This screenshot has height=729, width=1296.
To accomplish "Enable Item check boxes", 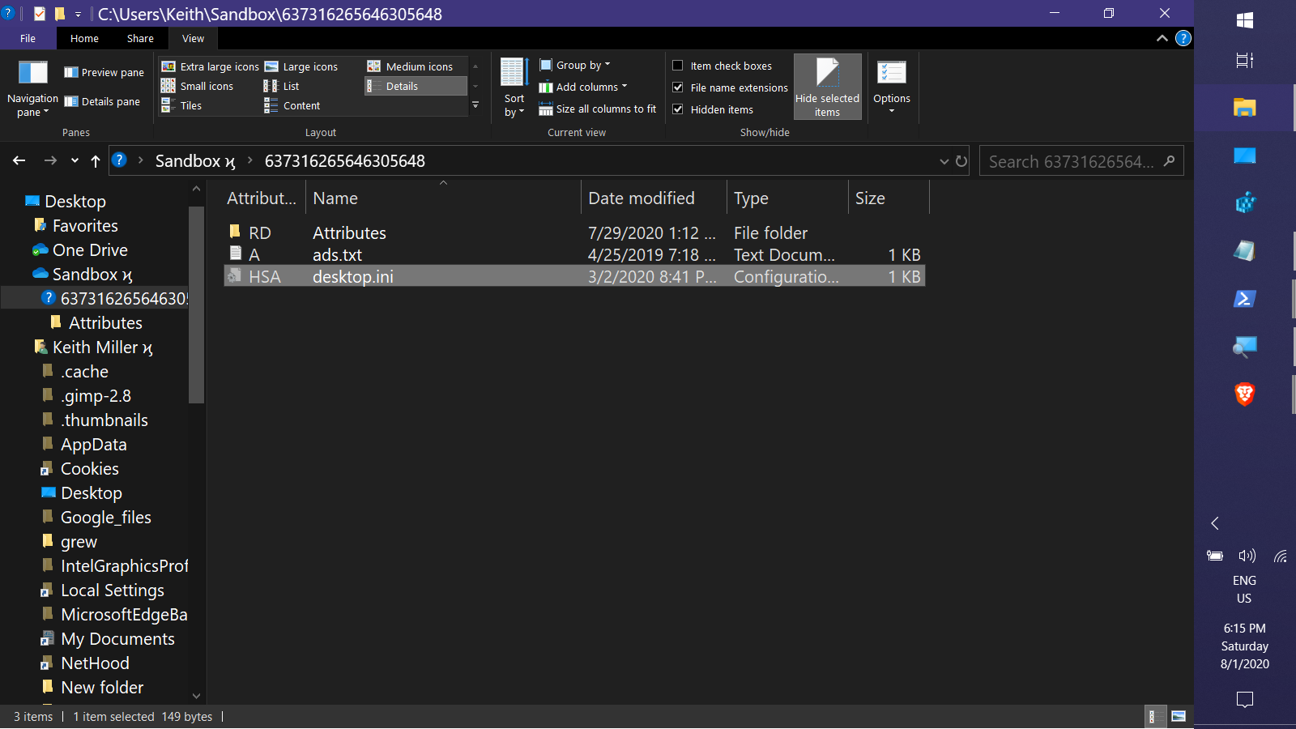I will tap(678, 66).
